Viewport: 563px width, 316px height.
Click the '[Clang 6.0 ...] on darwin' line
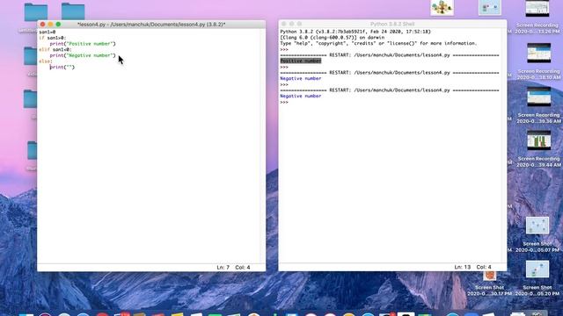pos(333,37)
